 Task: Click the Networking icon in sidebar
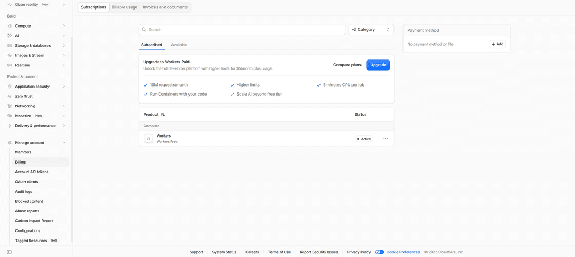[x=10, y=106]
